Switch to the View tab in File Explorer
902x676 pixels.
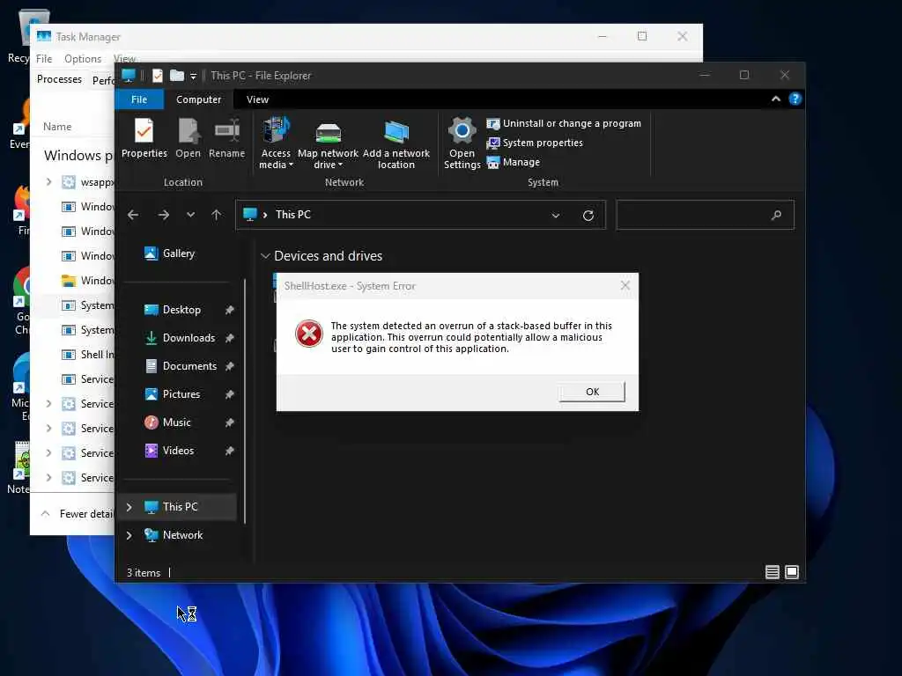258,99
